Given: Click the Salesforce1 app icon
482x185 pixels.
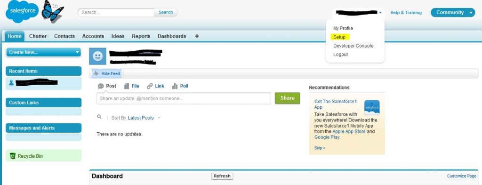Looking at the screenshot, I should point(372,107).
